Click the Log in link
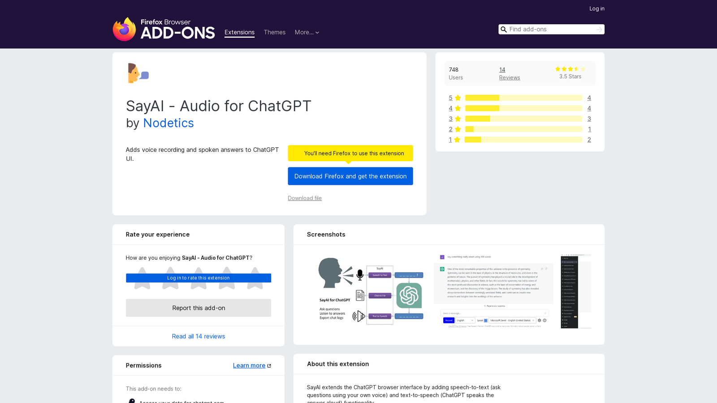The width and height of the screenshot is (717, 403). (597, 9)
